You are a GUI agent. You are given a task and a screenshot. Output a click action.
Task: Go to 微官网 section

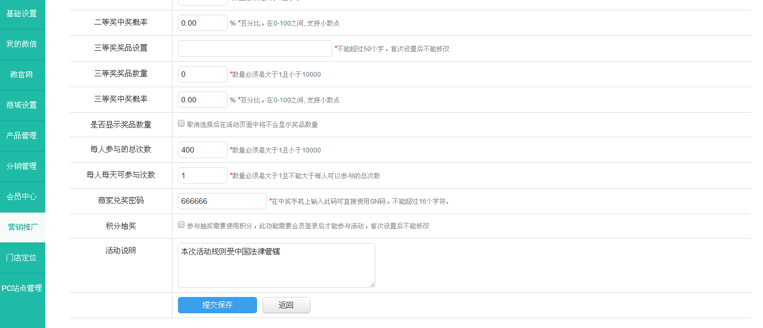22,75
